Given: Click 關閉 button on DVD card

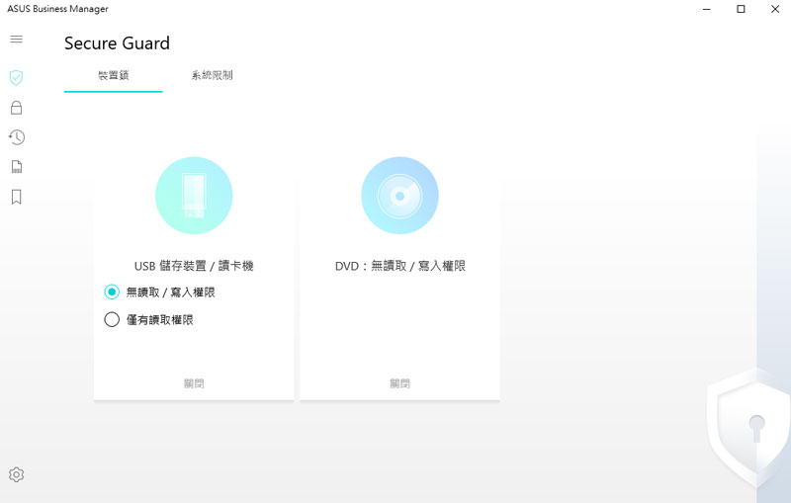Looking at the screenshot, I should (399, 383).
